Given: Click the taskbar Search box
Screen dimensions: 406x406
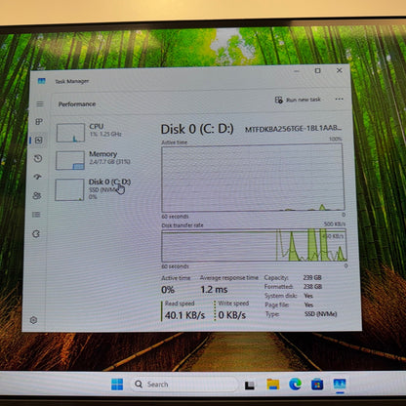Looking at the screenshot, I should [x=184, y=385].
